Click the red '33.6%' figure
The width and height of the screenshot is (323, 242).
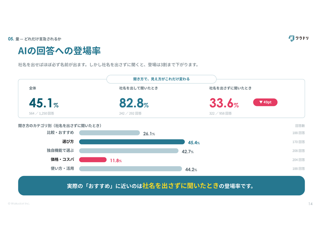point(224,103)
